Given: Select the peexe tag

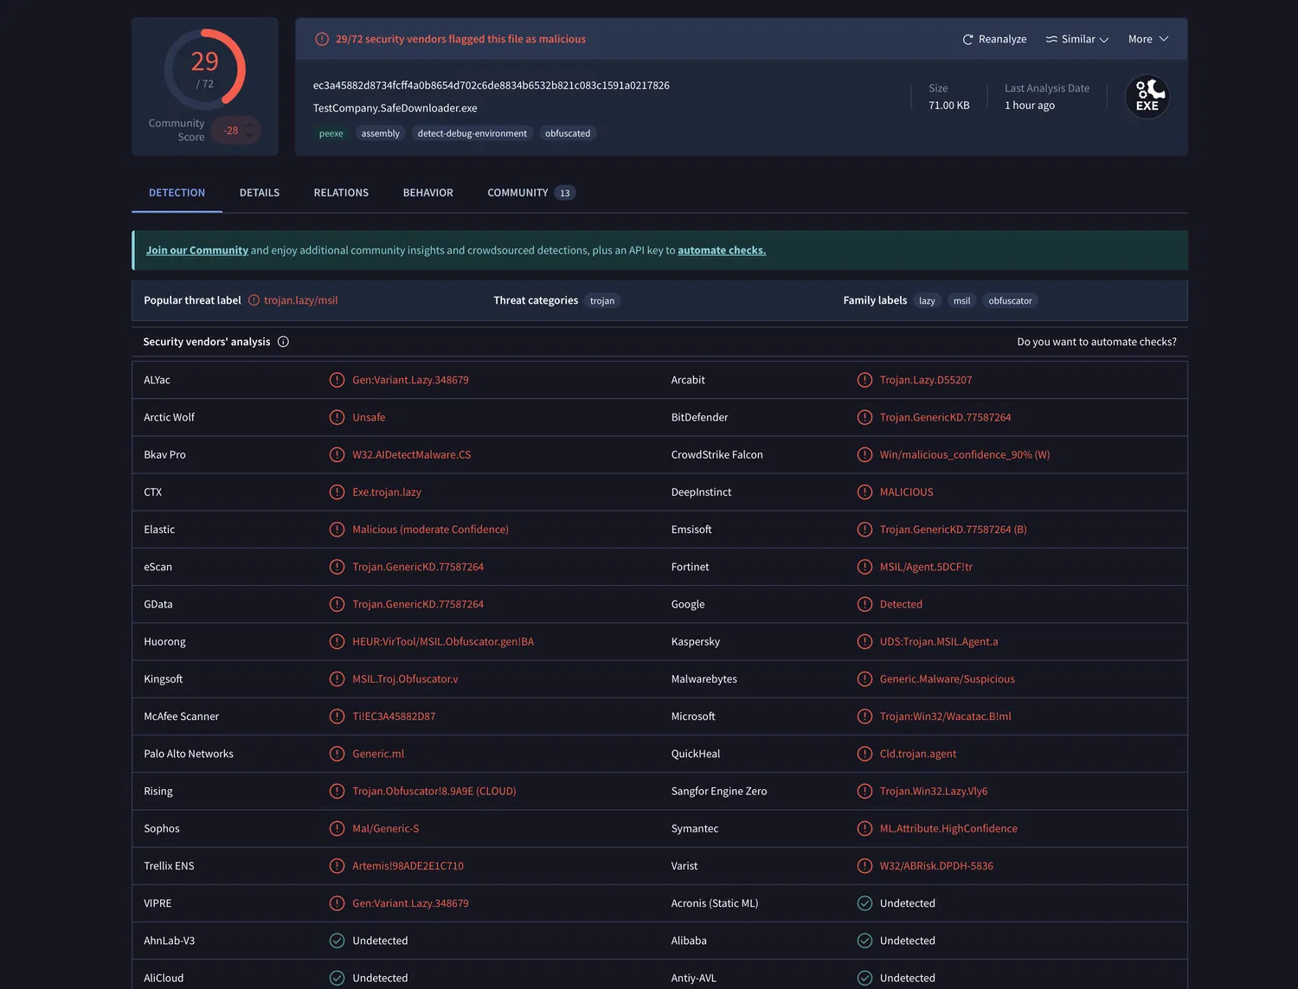Looking at the screenshot, I should [x=331, y=133].
